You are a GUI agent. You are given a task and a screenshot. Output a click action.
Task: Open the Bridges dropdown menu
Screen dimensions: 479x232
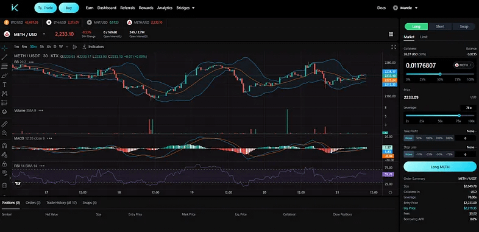tap(185, 8)
